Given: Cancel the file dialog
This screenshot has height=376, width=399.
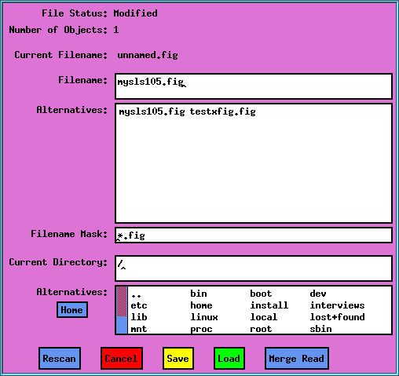Looking at the screenshot, I should pos(122,358).
